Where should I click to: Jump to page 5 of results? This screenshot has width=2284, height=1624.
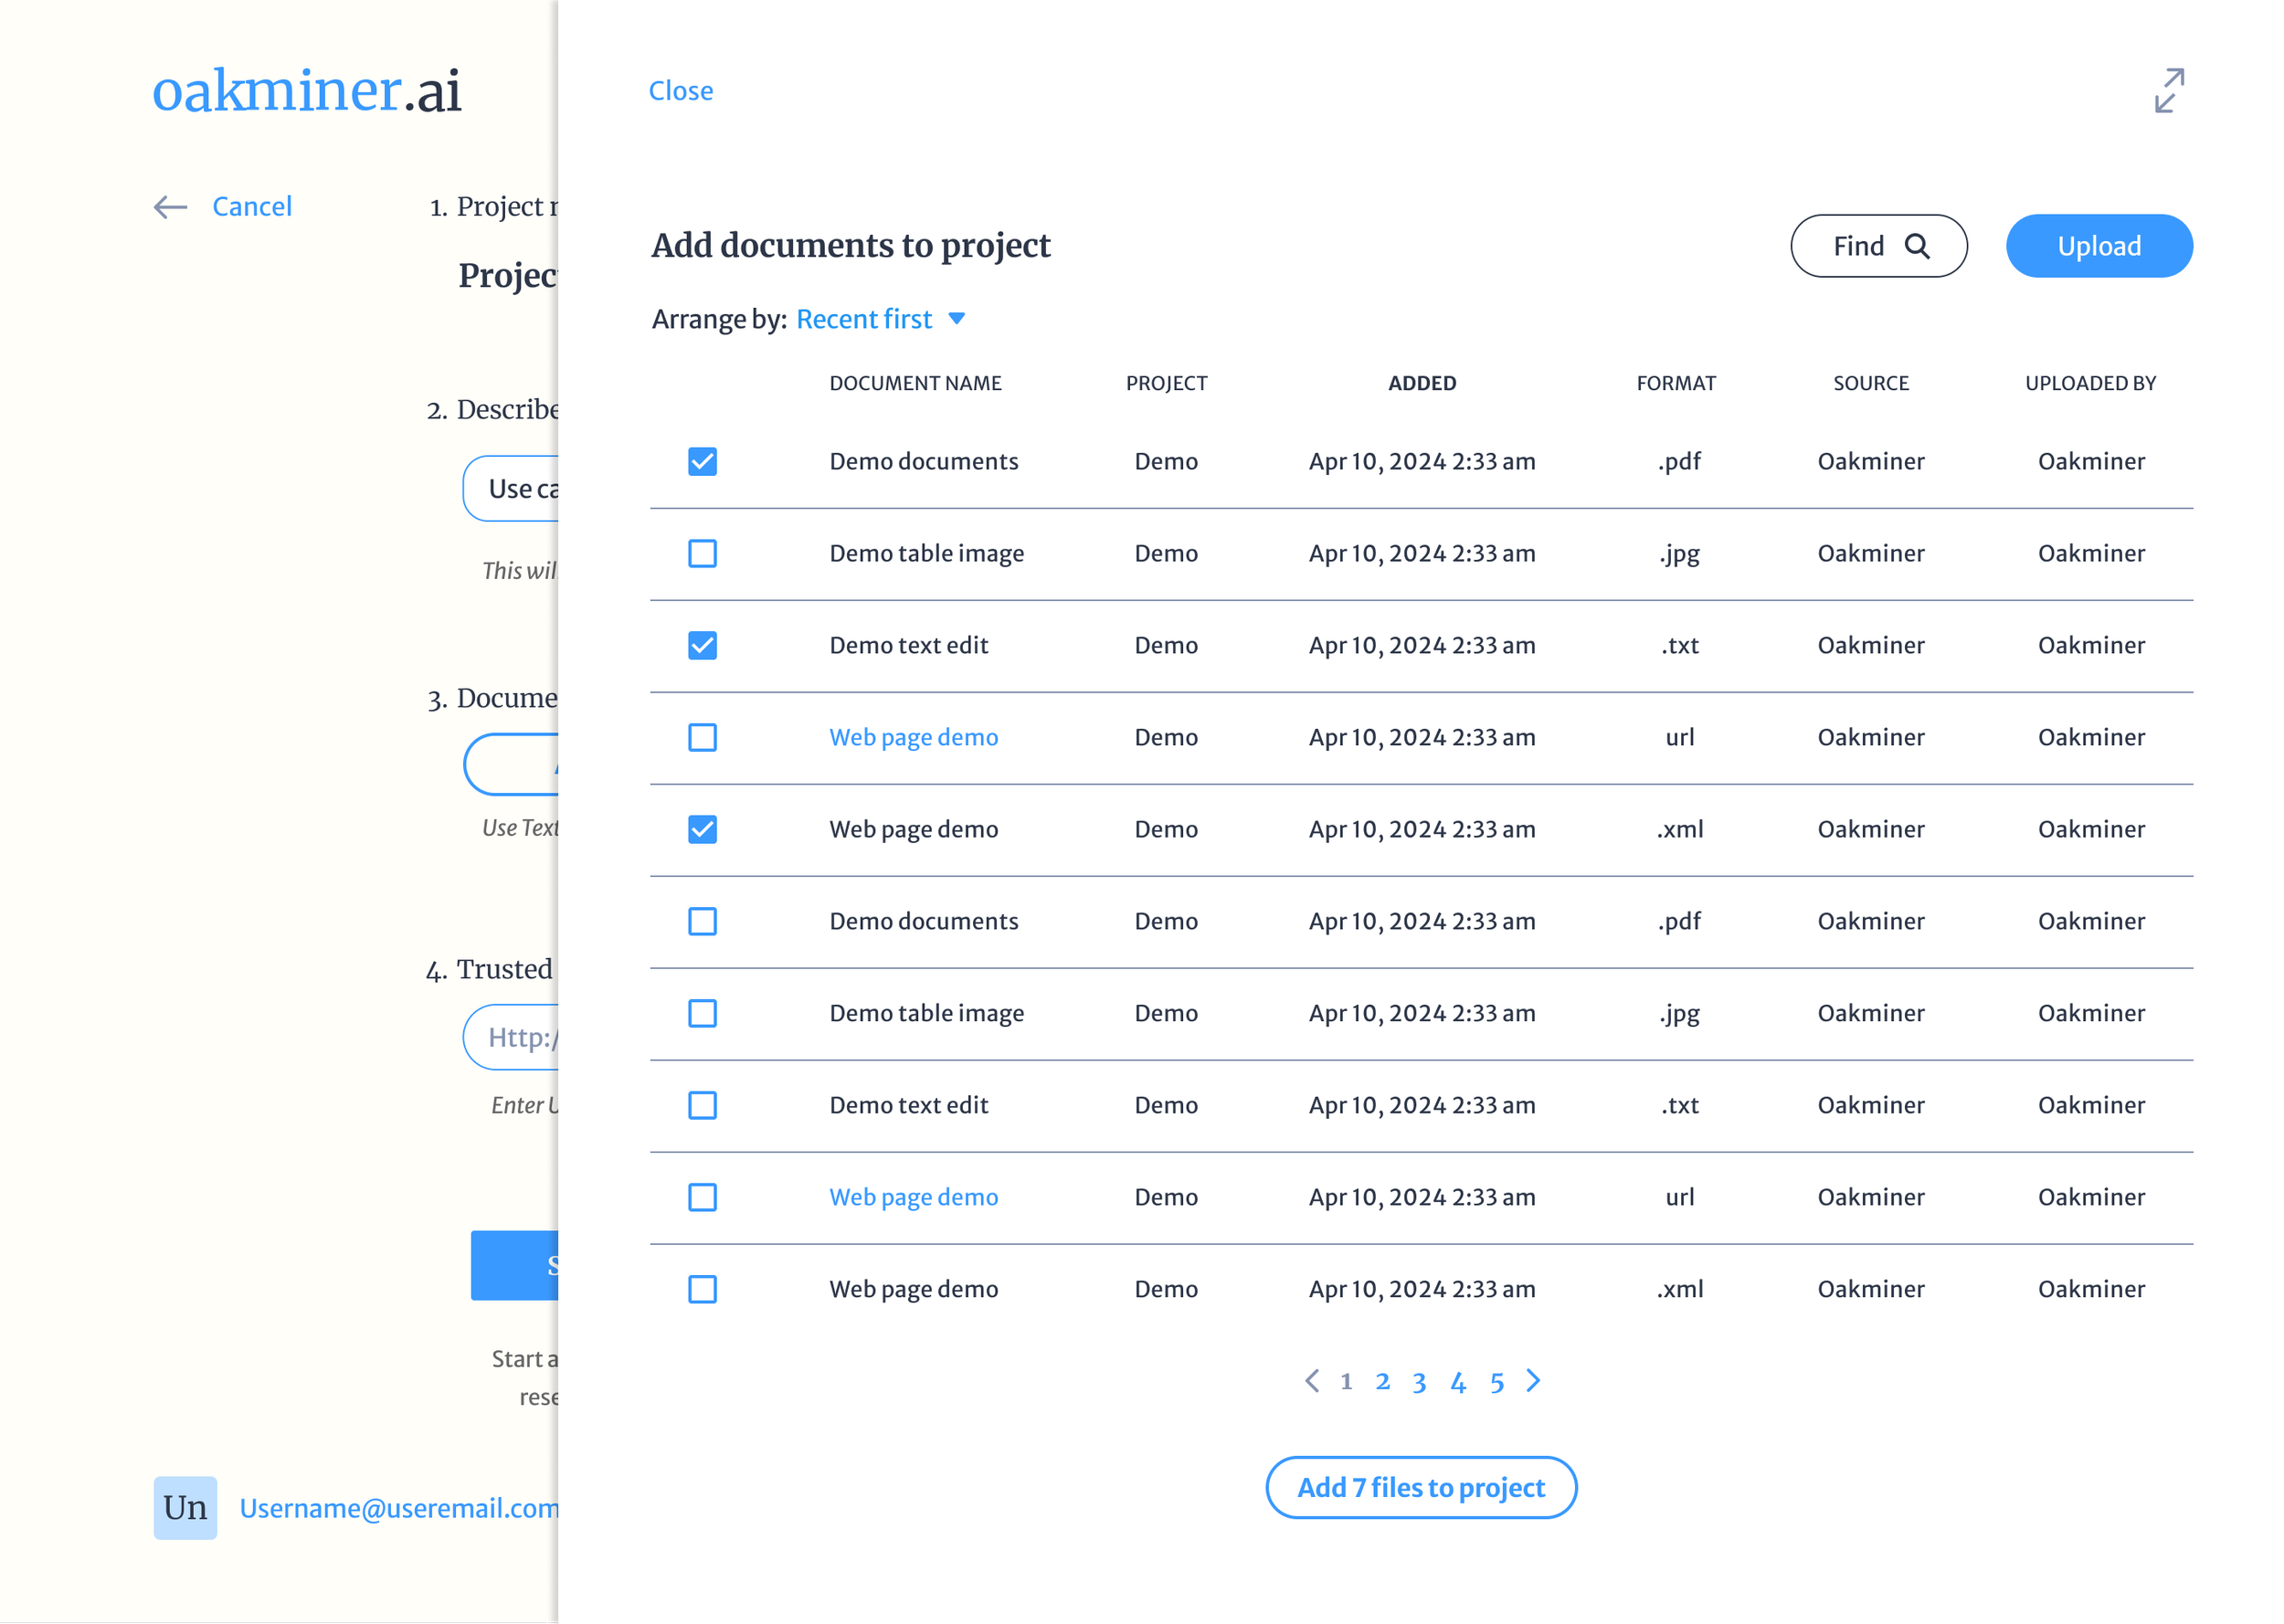tap(1497, 1381)
